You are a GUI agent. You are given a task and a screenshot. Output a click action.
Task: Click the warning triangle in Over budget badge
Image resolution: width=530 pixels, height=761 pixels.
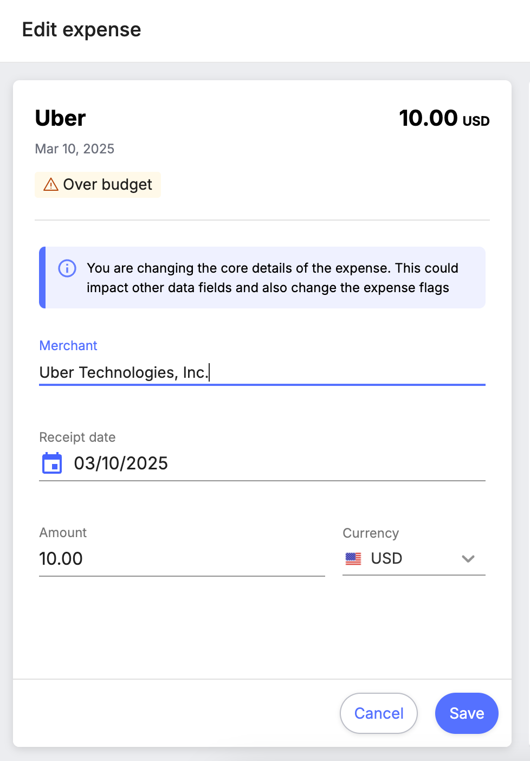[50, 185]
